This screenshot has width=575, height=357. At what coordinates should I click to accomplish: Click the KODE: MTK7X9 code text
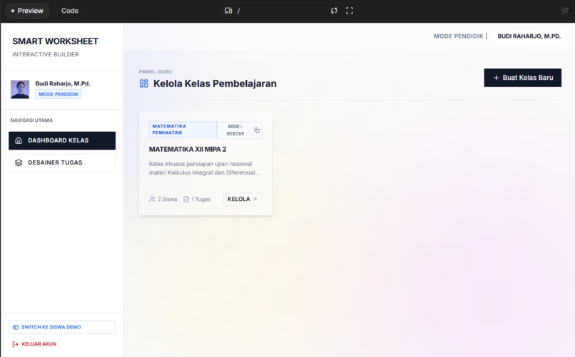pyautogui.click(x=235, y=130)
